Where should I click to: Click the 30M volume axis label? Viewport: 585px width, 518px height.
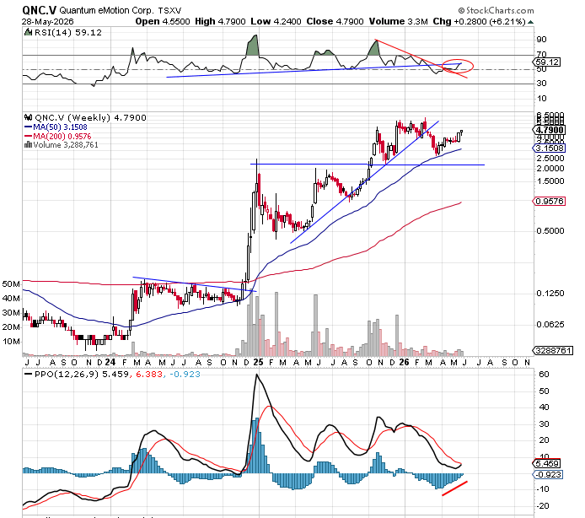pos(11,313)
